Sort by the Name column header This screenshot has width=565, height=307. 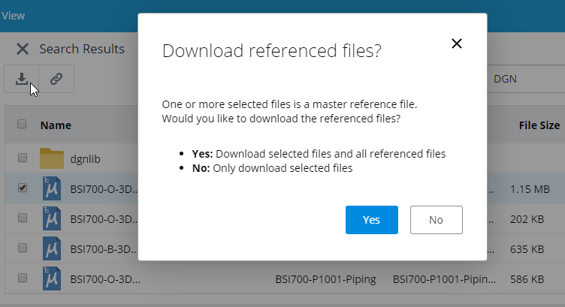click(x=56, y=125)
